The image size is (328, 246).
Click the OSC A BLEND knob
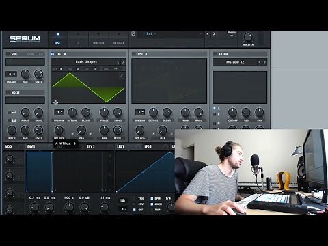85,112
